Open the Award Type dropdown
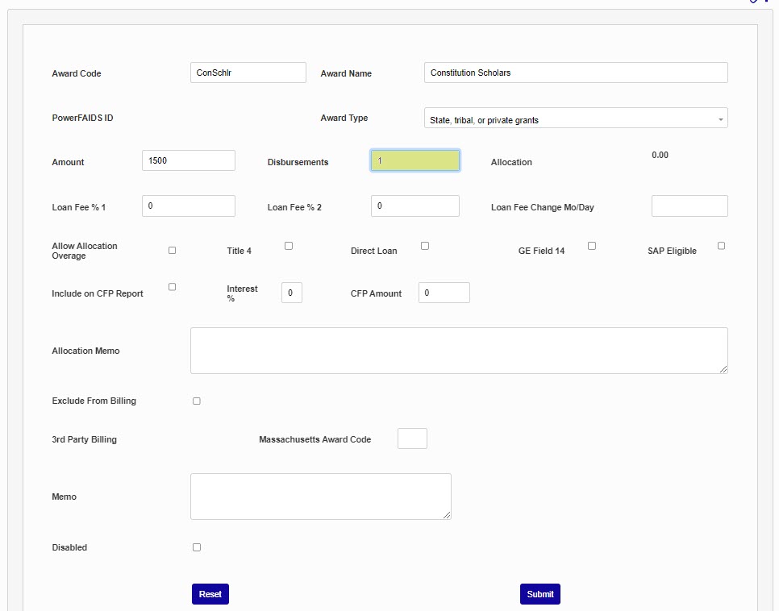Screen dimensions: 779x611 point(575,118)
